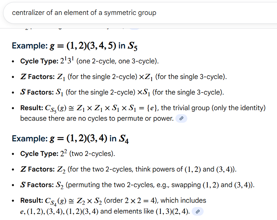Click the text "(two 2-cycles)"
Screen dimensions: 277x220
[93, 154]
